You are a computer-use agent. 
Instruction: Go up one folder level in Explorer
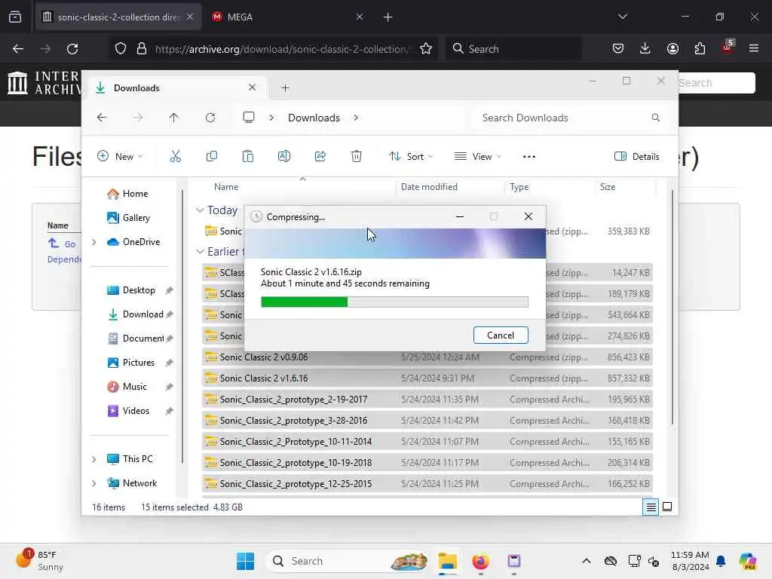click(x=174, y=118)
